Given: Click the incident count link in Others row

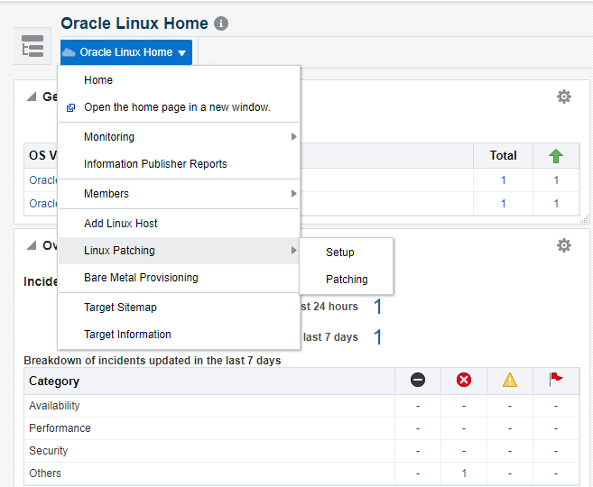Looking at the screenshot, I should (464, 473).
